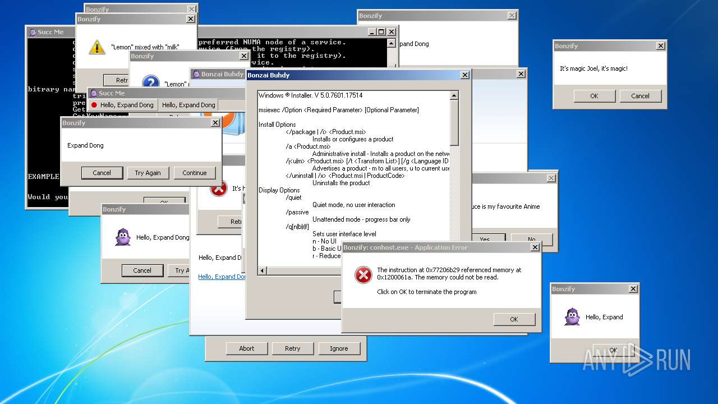This screenshot has width=718, height=404.
Task: Click the Continue button
Action: (195, 173)
